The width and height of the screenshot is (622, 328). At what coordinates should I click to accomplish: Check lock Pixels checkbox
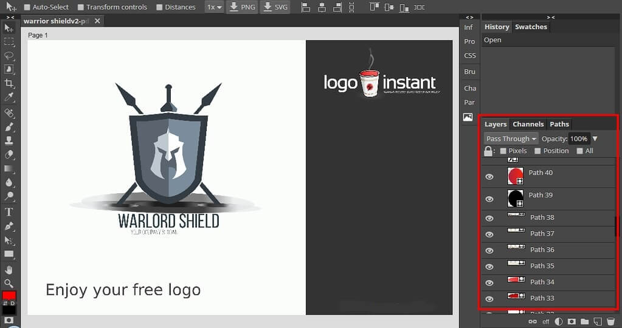(x=503, y=151)
